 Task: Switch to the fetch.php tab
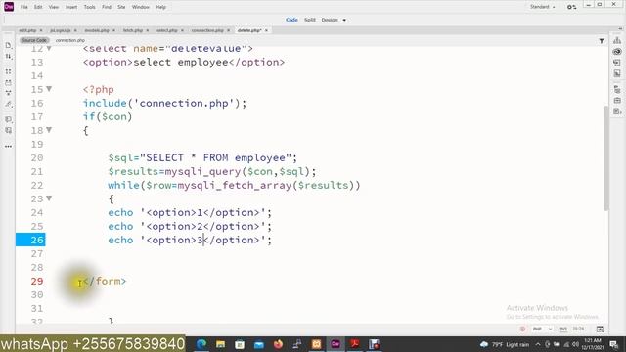133,30
